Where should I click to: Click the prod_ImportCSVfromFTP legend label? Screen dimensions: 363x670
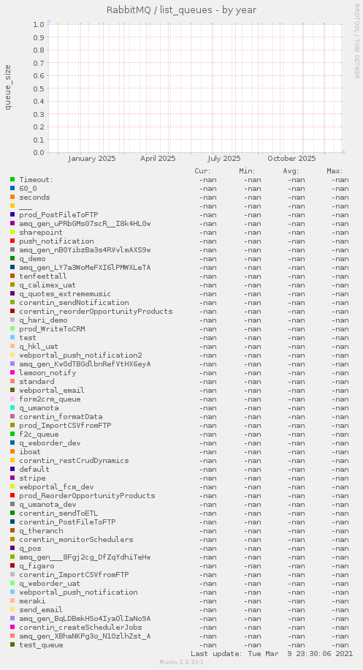tap(65, 425)
